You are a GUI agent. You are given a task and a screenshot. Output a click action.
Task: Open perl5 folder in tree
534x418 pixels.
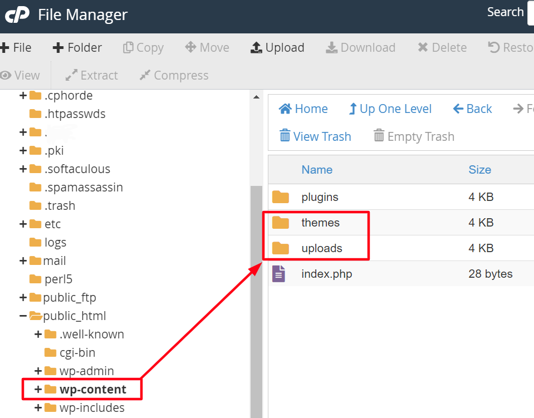58,279
